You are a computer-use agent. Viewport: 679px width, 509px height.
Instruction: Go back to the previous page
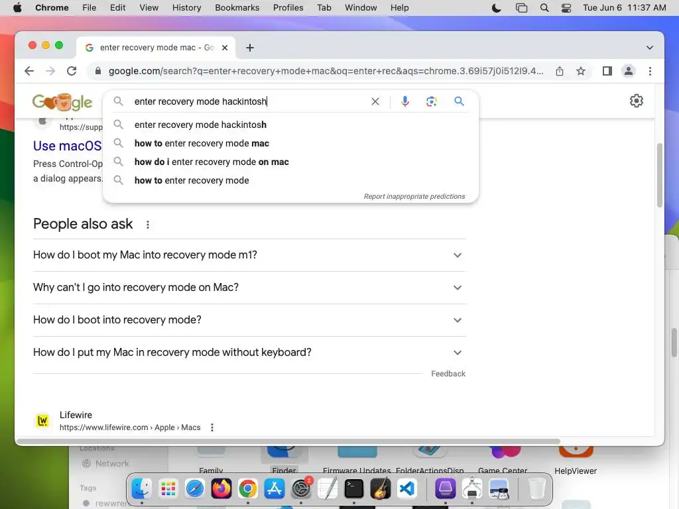[29, 71]
